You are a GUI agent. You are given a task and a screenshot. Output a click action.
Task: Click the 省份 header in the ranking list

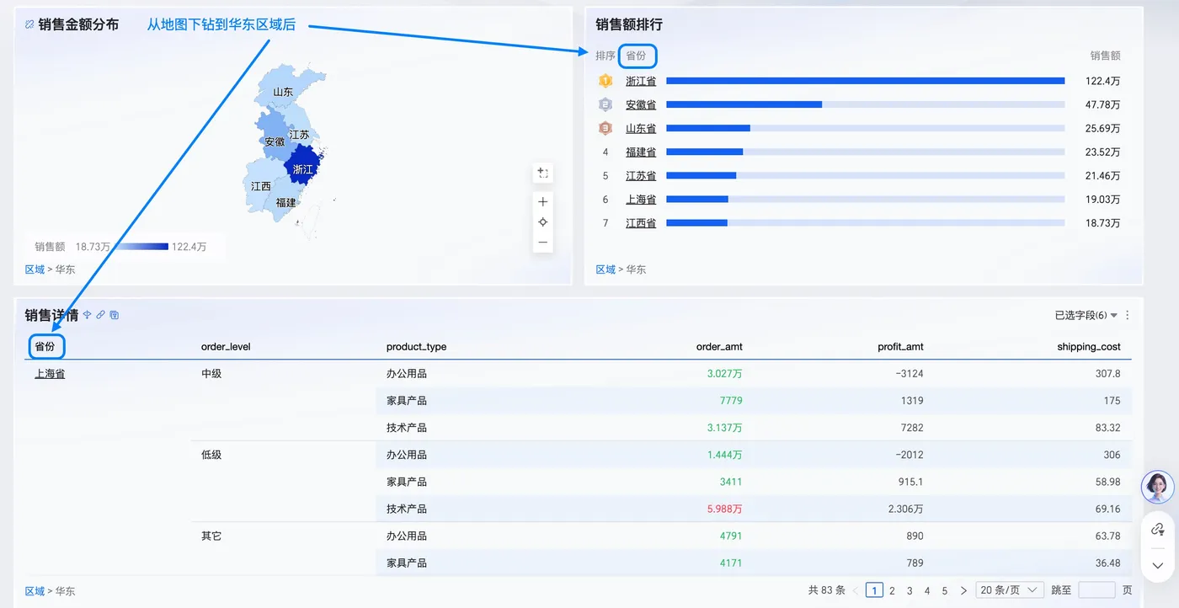click(637, 56)
